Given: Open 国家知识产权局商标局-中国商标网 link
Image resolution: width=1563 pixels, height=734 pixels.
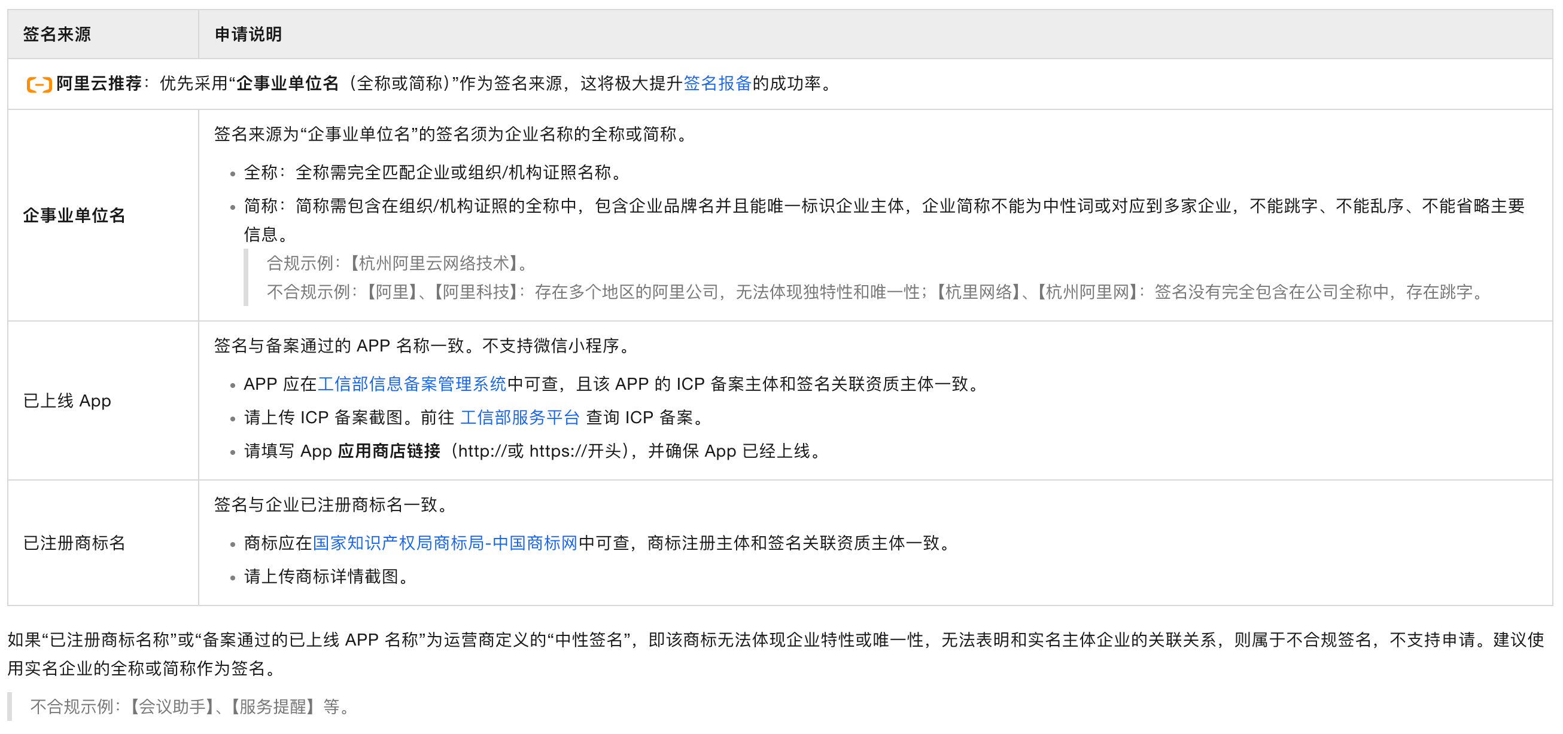Looking at the screenshot, I should [445, 543].
